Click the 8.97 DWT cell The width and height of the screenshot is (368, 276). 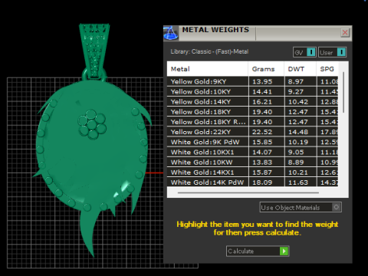[x=301, y=81]
